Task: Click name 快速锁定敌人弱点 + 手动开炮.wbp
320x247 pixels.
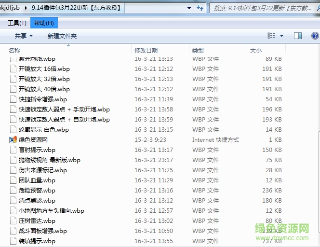Action: coord(64,110)
